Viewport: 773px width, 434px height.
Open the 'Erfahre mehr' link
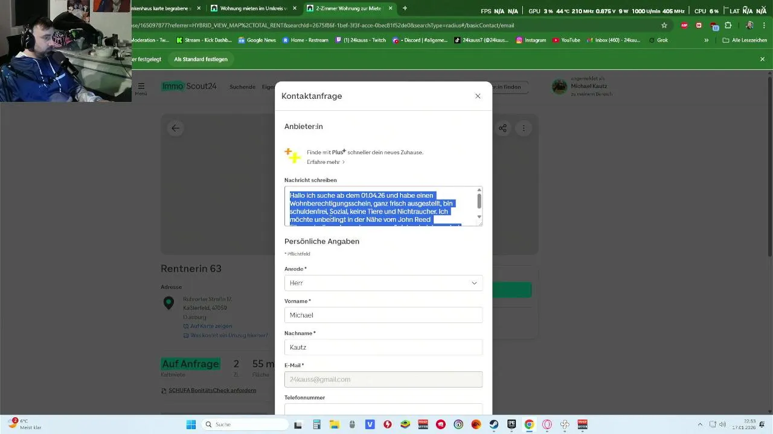[326, 162]
